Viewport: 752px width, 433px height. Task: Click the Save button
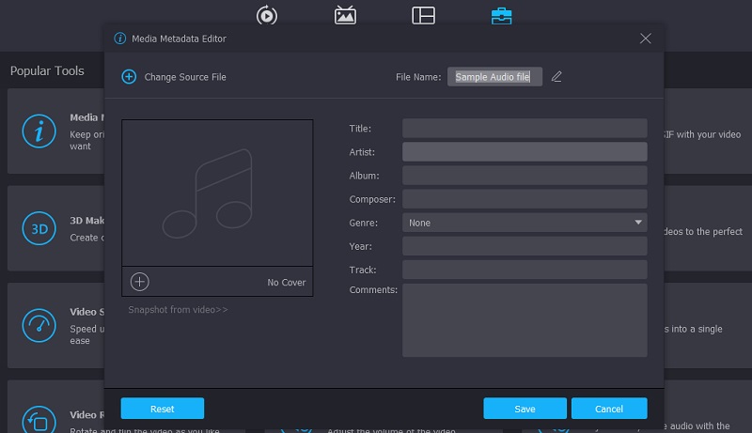525,409
